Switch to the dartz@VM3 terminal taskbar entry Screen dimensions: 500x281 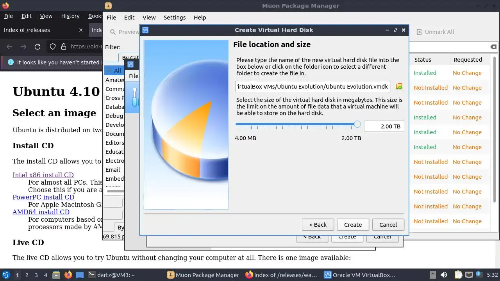(111, 275)
